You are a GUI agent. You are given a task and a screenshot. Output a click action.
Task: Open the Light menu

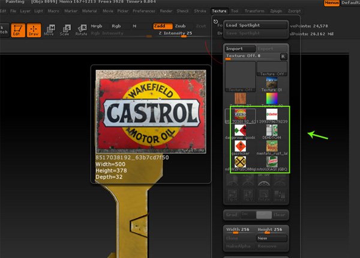pyautogui.click(x=38, y=11)
